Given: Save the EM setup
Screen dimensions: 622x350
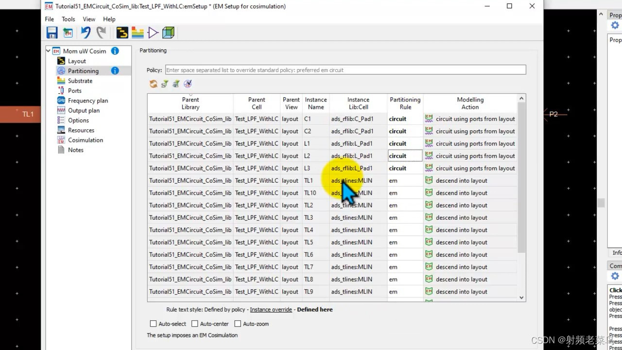Looking at the screenshot, I should point(52,32).
